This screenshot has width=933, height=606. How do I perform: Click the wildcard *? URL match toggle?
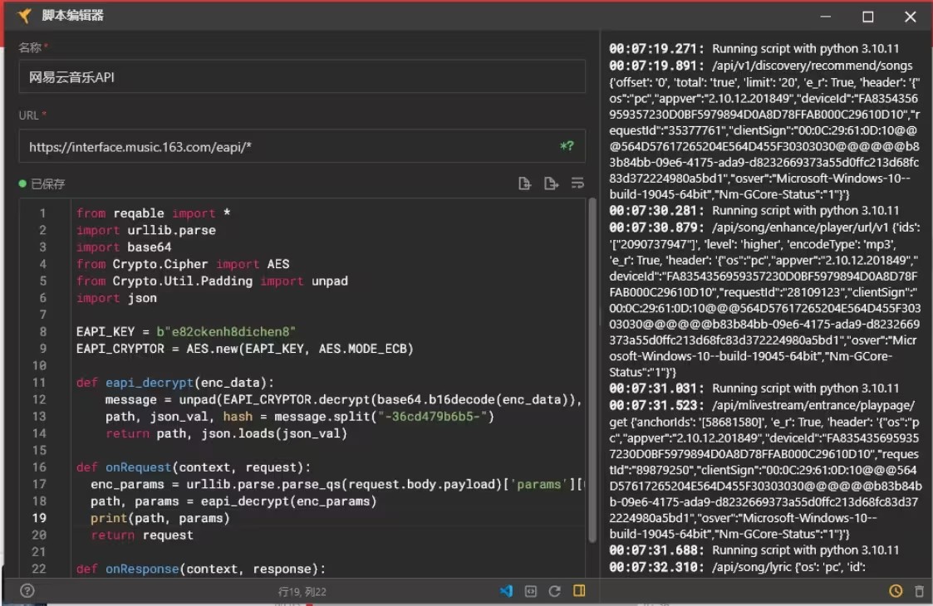(567, 147)
